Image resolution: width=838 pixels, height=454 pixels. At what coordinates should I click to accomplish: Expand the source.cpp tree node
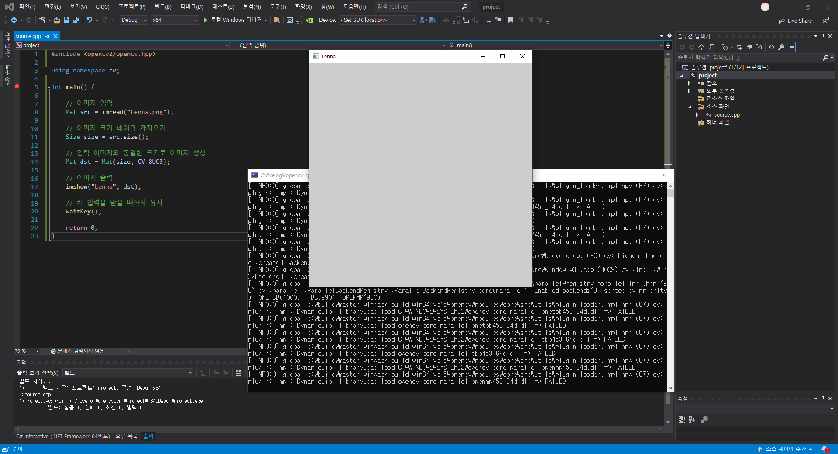tap(697, 115)
